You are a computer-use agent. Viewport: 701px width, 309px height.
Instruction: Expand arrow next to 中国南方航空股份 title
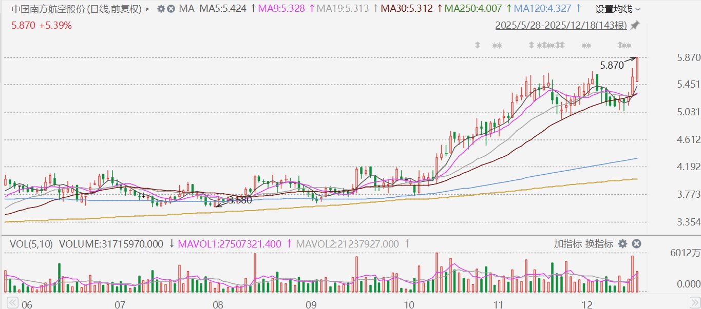pos(148,9)
